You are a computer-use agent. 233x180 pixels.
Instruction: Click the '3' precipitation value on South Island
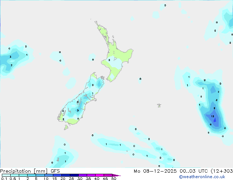pos(78,110)
